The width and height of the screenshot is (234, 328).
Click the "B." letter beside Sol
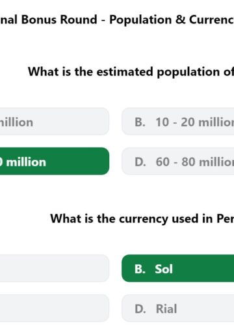click(x=140, y=269)
